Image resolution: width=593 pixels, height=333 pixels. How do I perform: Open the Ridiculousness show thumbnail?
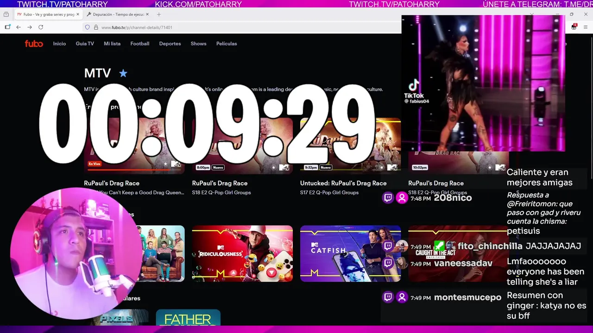coord(242,253)
